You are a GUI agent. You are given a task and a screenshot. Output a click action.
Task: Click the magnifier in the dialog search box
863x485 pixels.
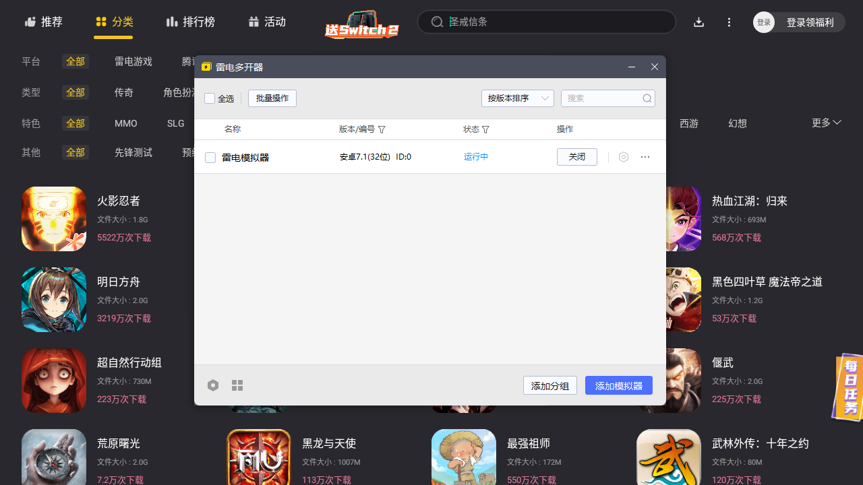pos(647,98)
